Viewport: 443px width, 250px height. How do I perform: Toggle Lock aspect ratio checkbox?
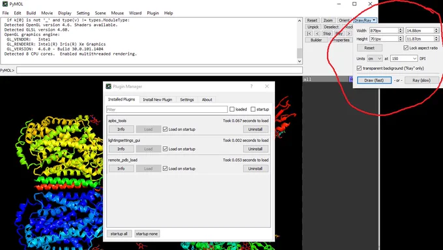click(406, 48)
